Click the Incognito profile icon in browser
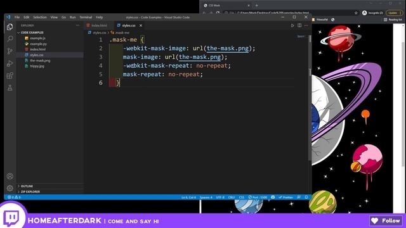Screen dimensions: 406x228 coord(372,13)
